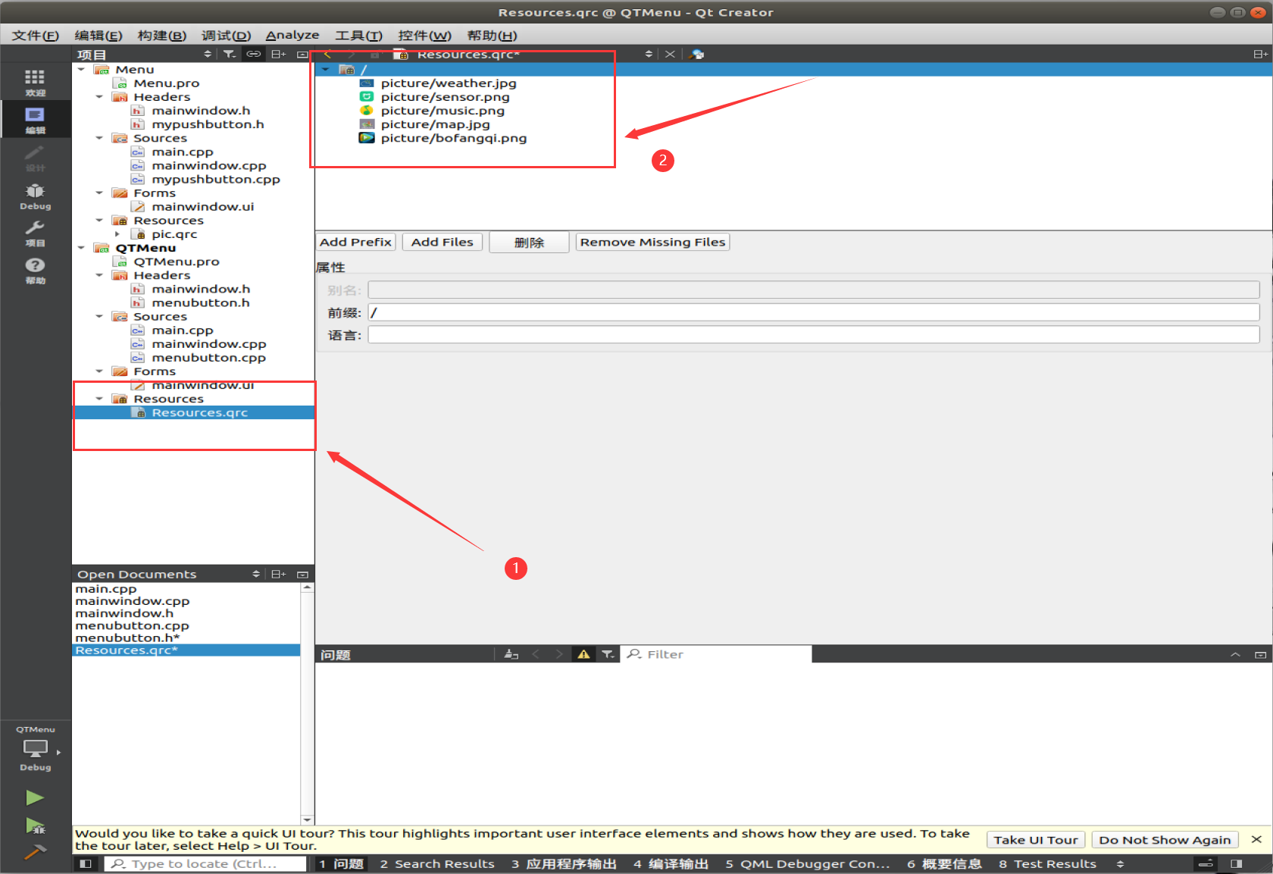The width and height of the screenshot is (1273, 874).
Task: Click the 语言 language input field
Action: (x=814, y=335)
